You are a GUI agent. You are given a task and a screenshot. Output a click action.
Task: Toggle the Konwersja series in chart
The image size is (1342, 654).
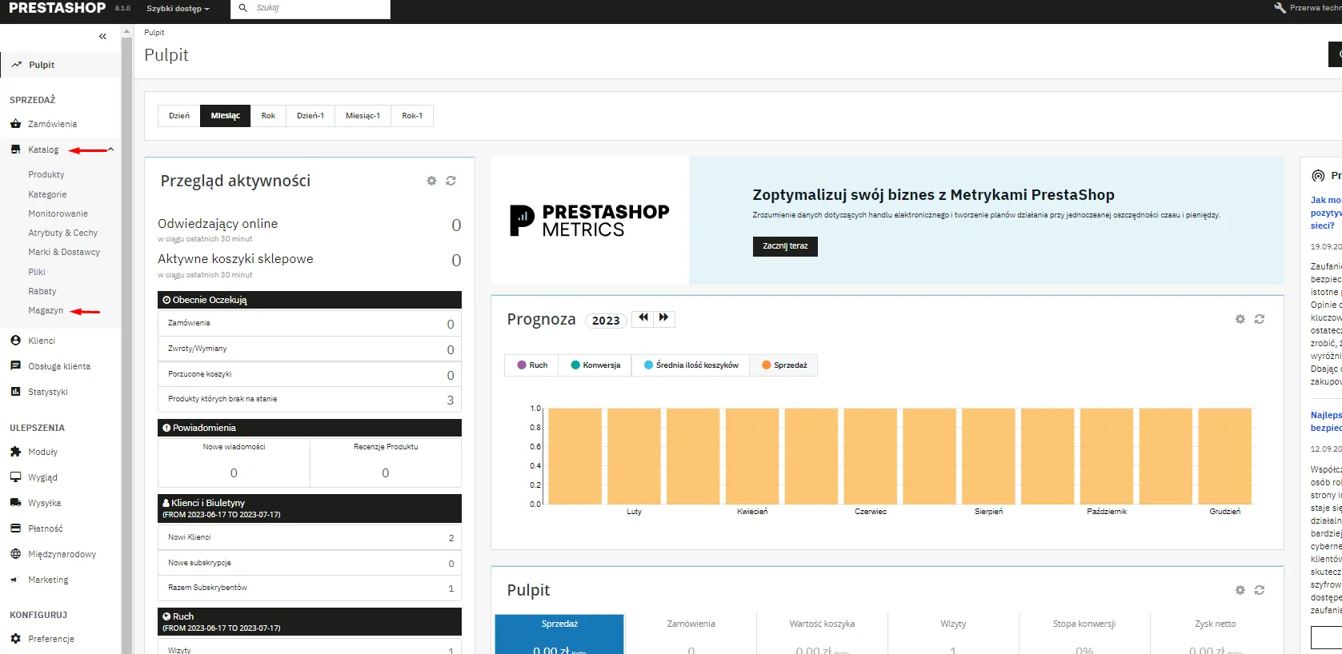click(x=595, y=365)
